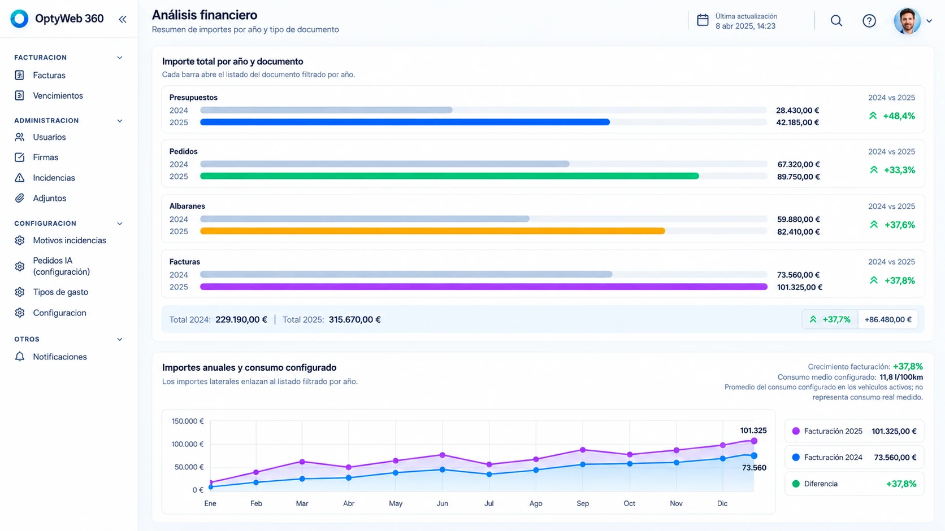Collapse the ADMINISTRACION section chevron

(120, 121)
